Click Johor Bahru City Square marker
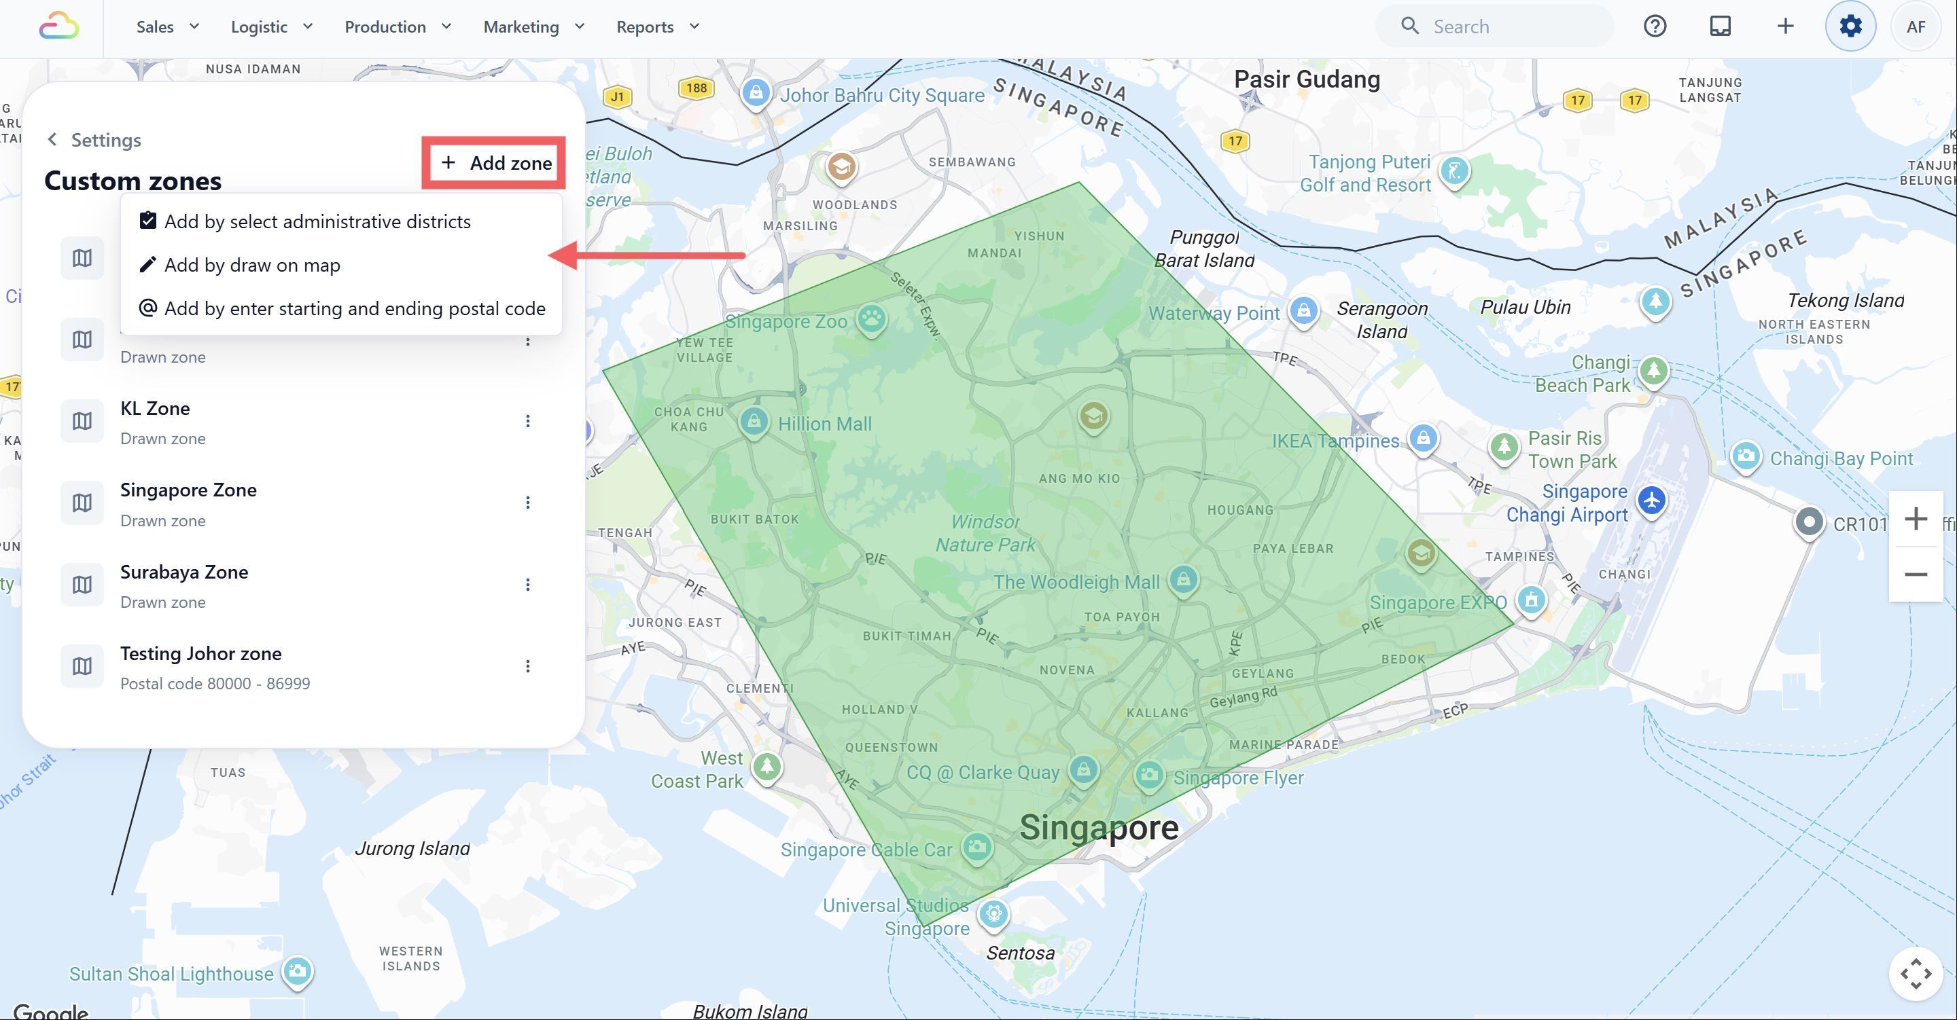This screenshot has width=1957, height=1020. click(755, 94)
